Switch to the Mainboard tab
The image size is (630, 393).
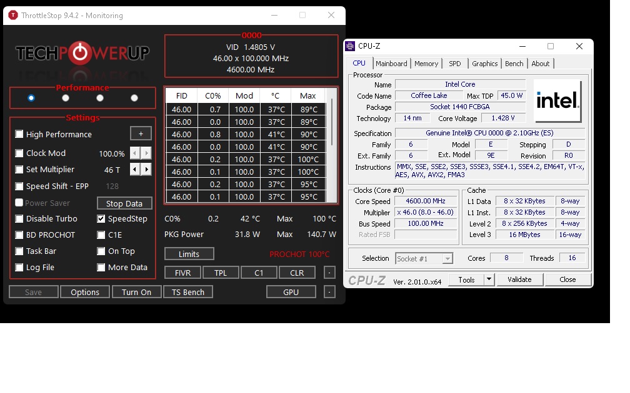(x=391, y=64)
